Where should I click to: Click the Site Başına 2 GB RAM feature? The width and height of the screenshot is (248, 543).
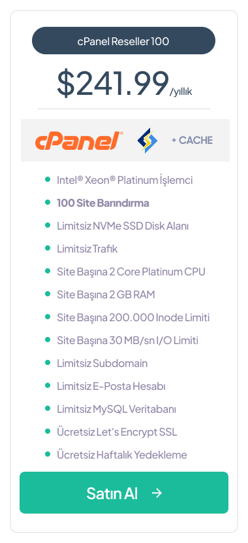click(106, 294)
